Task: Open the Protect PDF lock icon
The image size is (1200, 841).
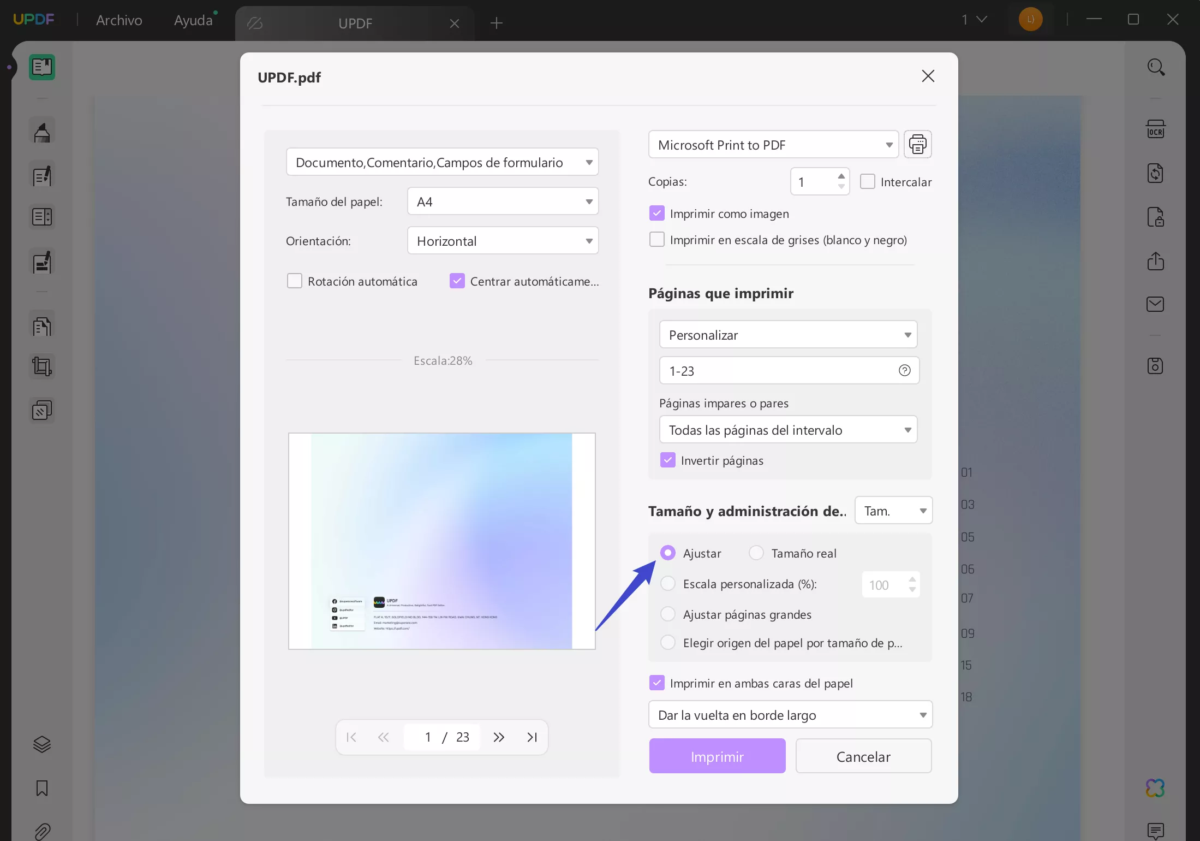Action: [x=1156, y=217]
